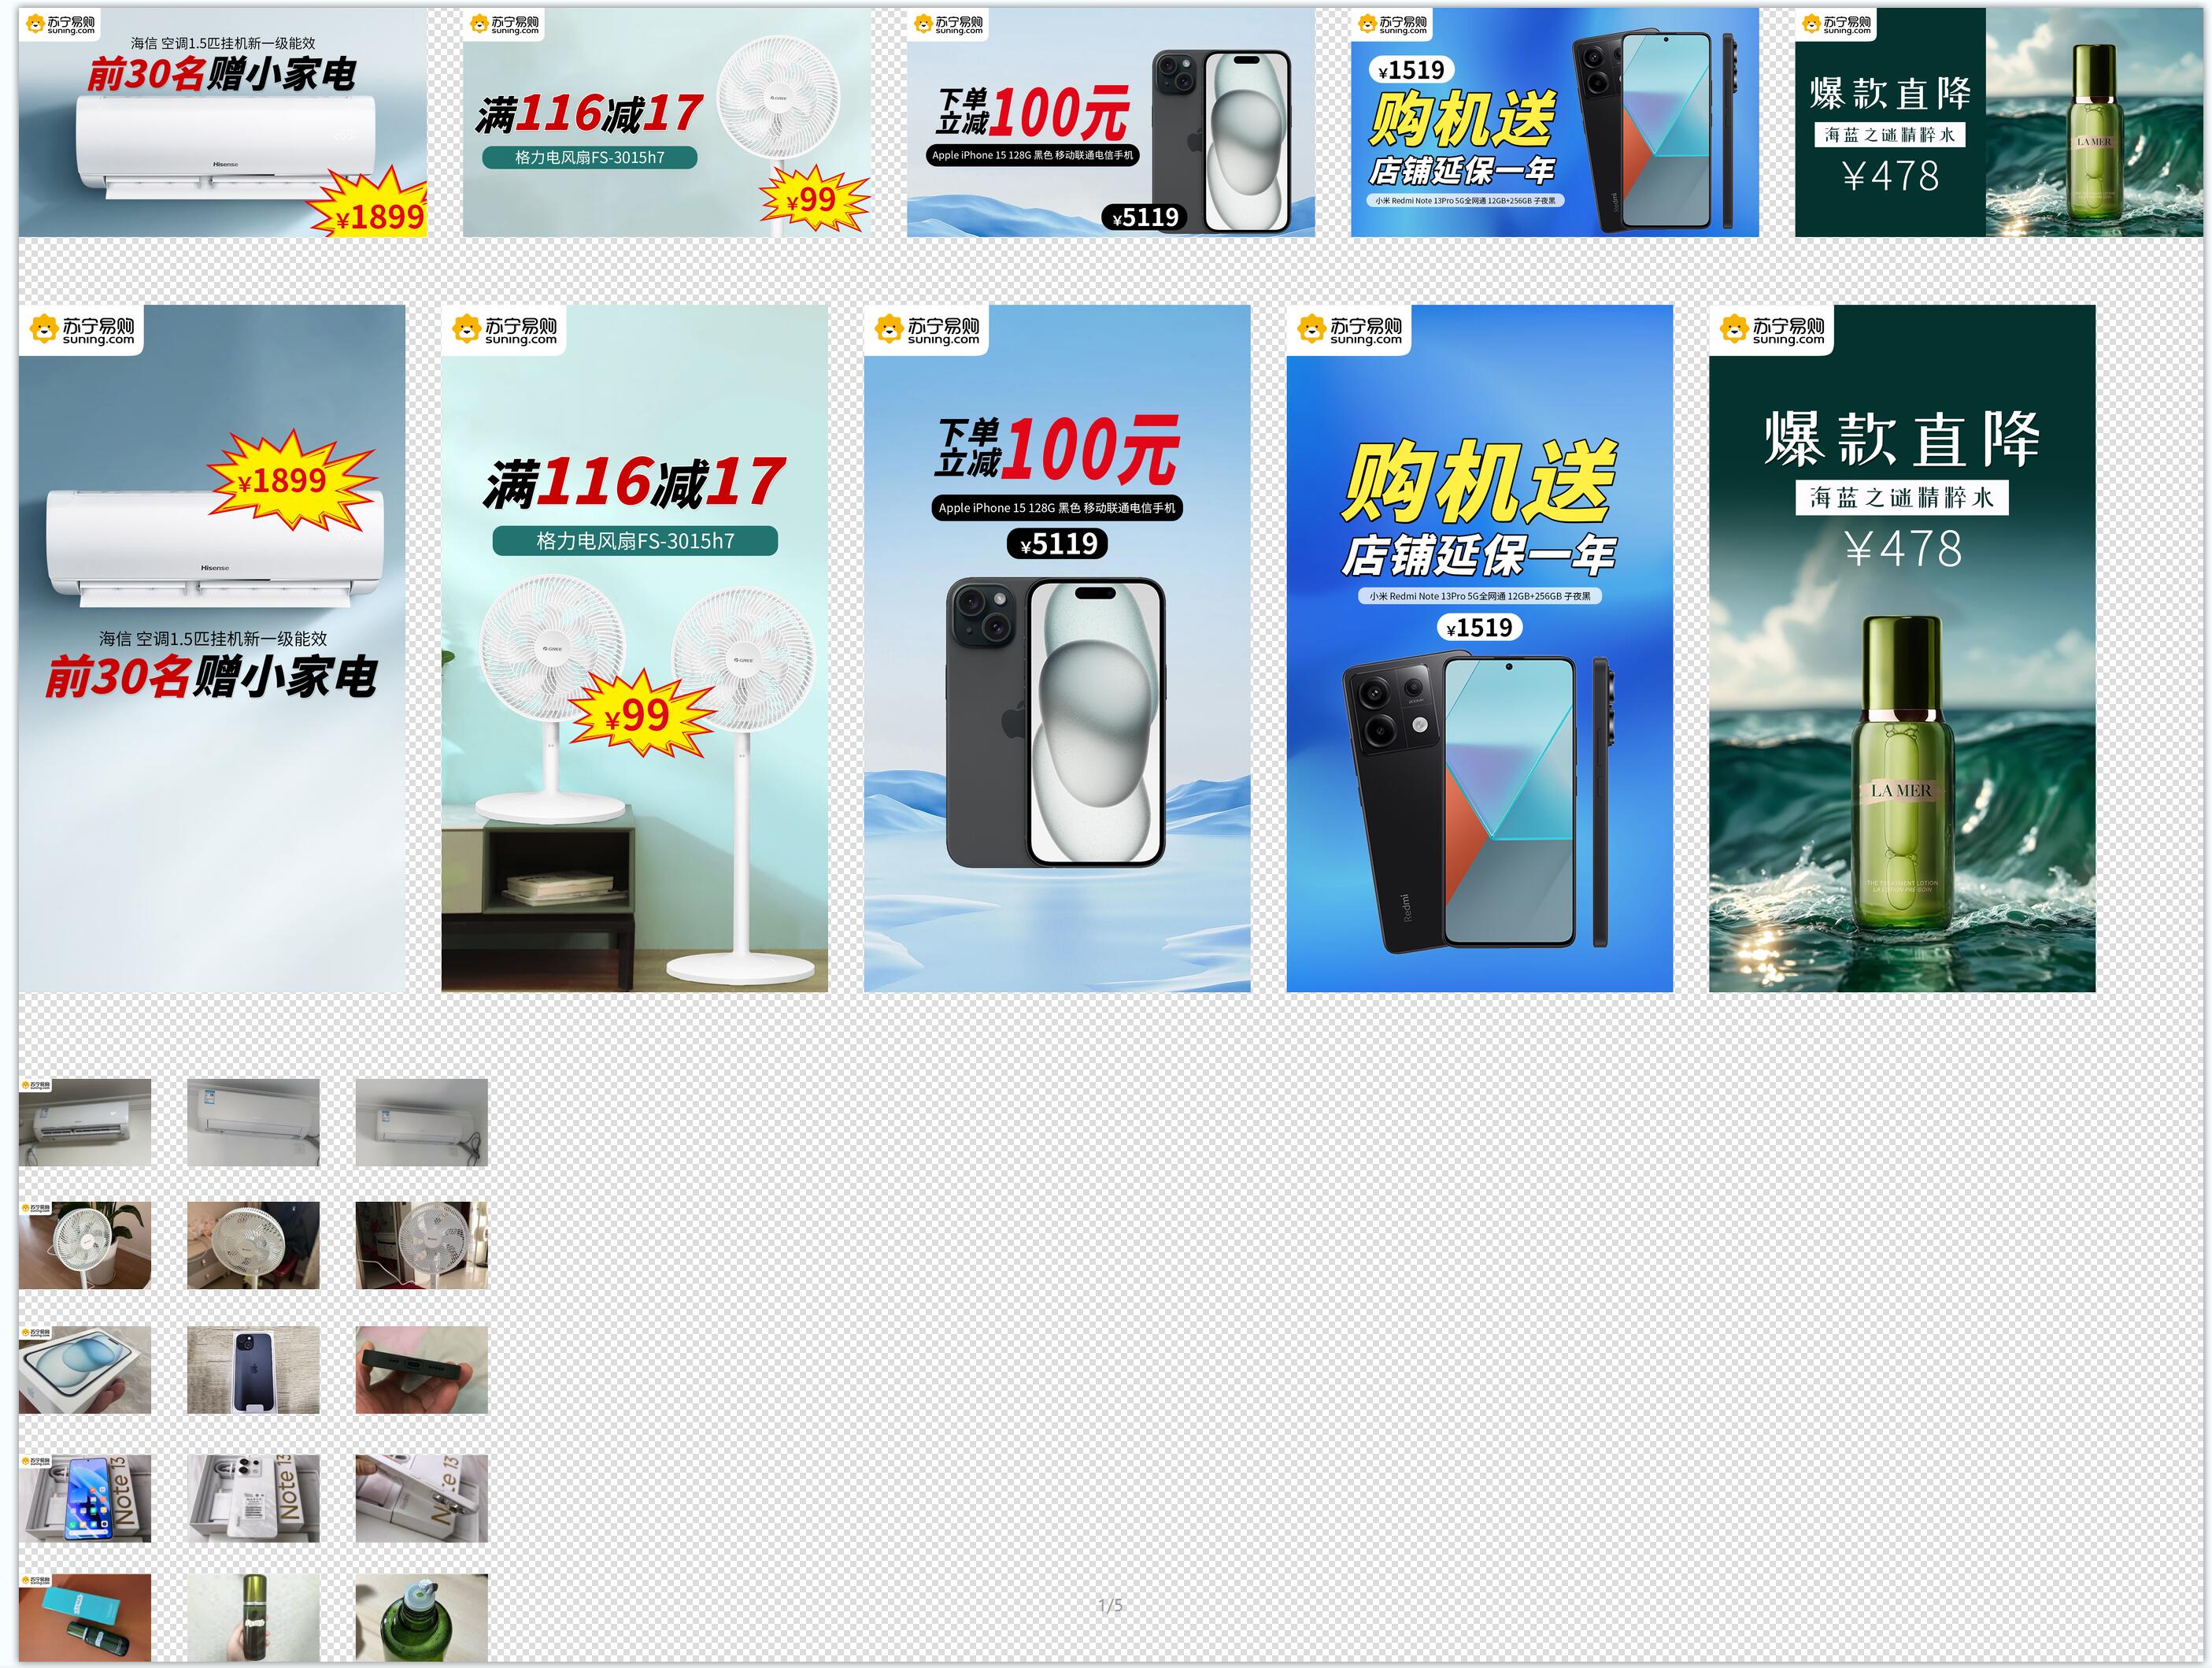Select '下单立减100元' headline on horizontal iPhone banner
The width and height of the screenshot is (2212, 1668).
1033,113
